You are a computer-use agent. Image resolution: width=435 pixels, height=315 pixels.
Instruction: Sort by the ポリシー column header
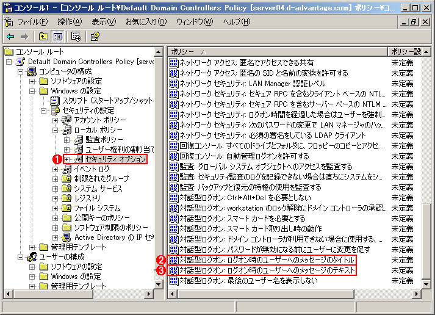pyautogui.click(x=278, y=52)
